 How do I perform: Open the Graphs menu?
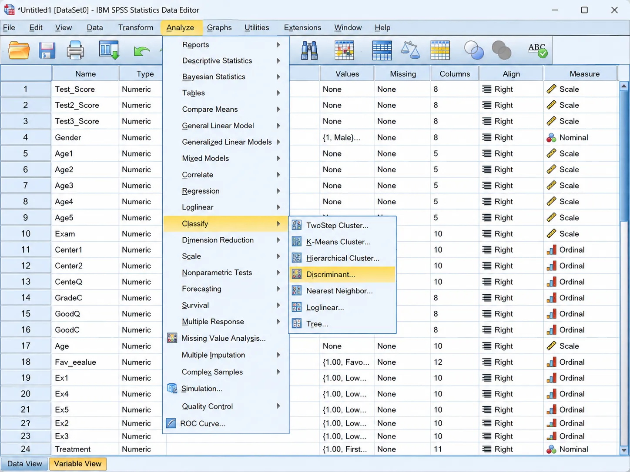coord(219,27)
